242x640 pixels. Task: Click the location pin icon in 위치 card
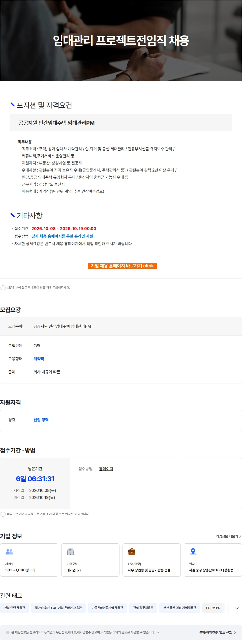pos(193,552)
